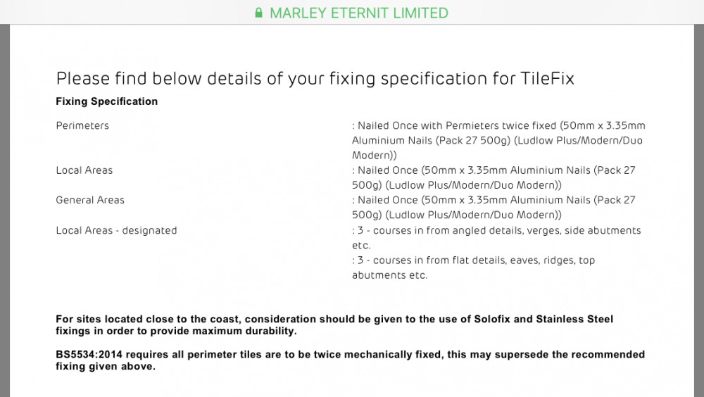Click the TileFix fixing specification heading
This screenshot has height=397, width=704.
click(x=315, y=79)
